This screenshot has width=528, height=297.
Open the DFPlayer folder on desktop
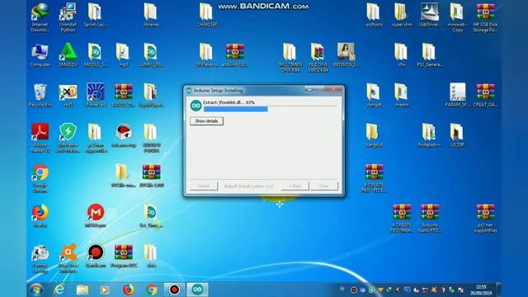(207, 55)
